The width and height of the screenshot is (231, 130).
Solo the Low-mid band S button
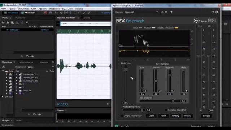tap(159, 91)
